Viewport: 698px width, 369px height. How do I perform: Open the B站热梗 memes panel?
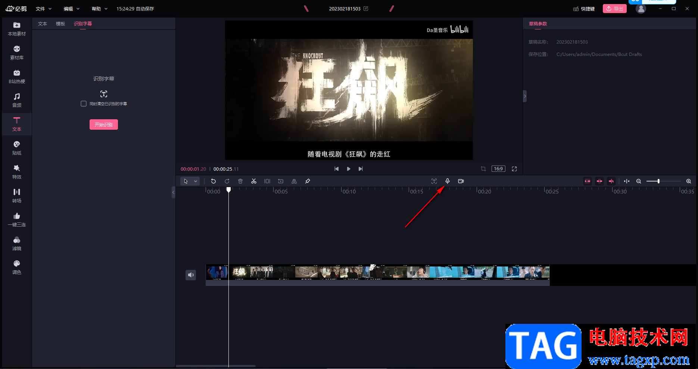(17, 76)
